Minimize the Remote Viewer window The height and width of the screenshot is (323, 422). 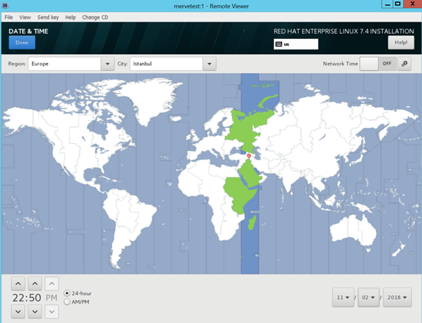(388, 4)
